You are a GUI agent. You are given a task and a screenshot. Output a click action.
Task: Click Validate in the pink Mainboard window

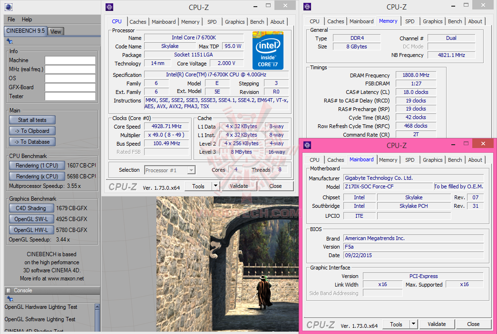coord(437,325)
